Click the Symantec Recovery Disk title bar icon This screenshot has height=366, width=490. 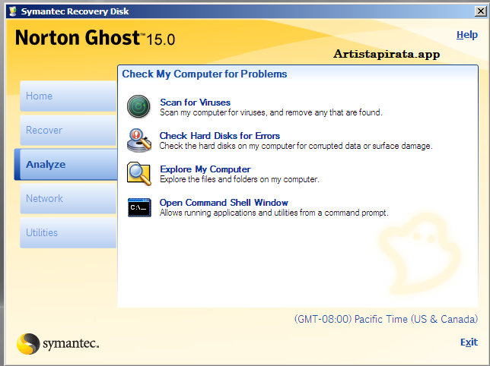(13, 11)
